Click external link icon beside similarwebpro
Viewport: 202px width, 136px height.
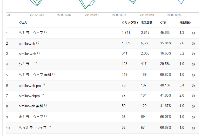pyautogui.click(x=42, y=95)
